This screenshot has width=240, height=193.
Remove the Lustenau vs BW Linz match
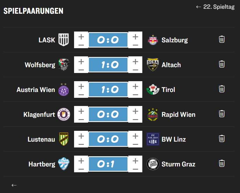222,138
